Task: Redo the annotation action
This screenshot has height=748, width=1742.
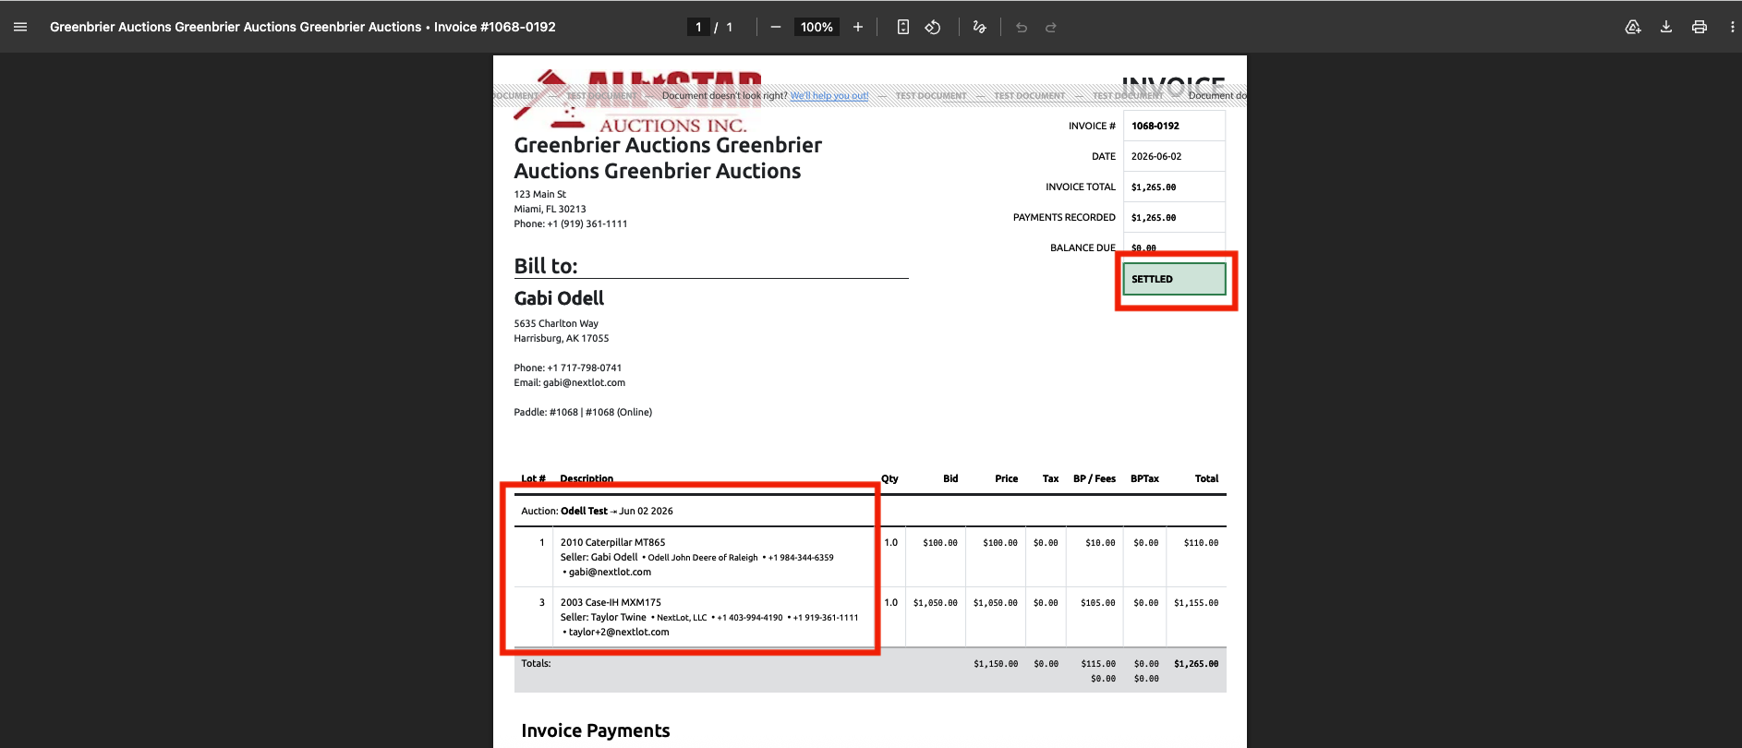Action: click(1051, 27)
